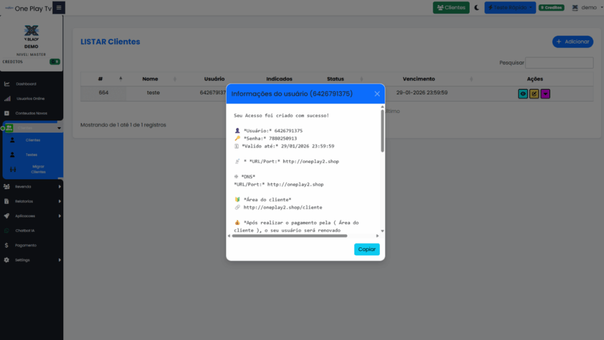Click the green Clientes button in the top bar
Image resolution: width=604 pixels, height=340 pixels.
coord(451,8)
